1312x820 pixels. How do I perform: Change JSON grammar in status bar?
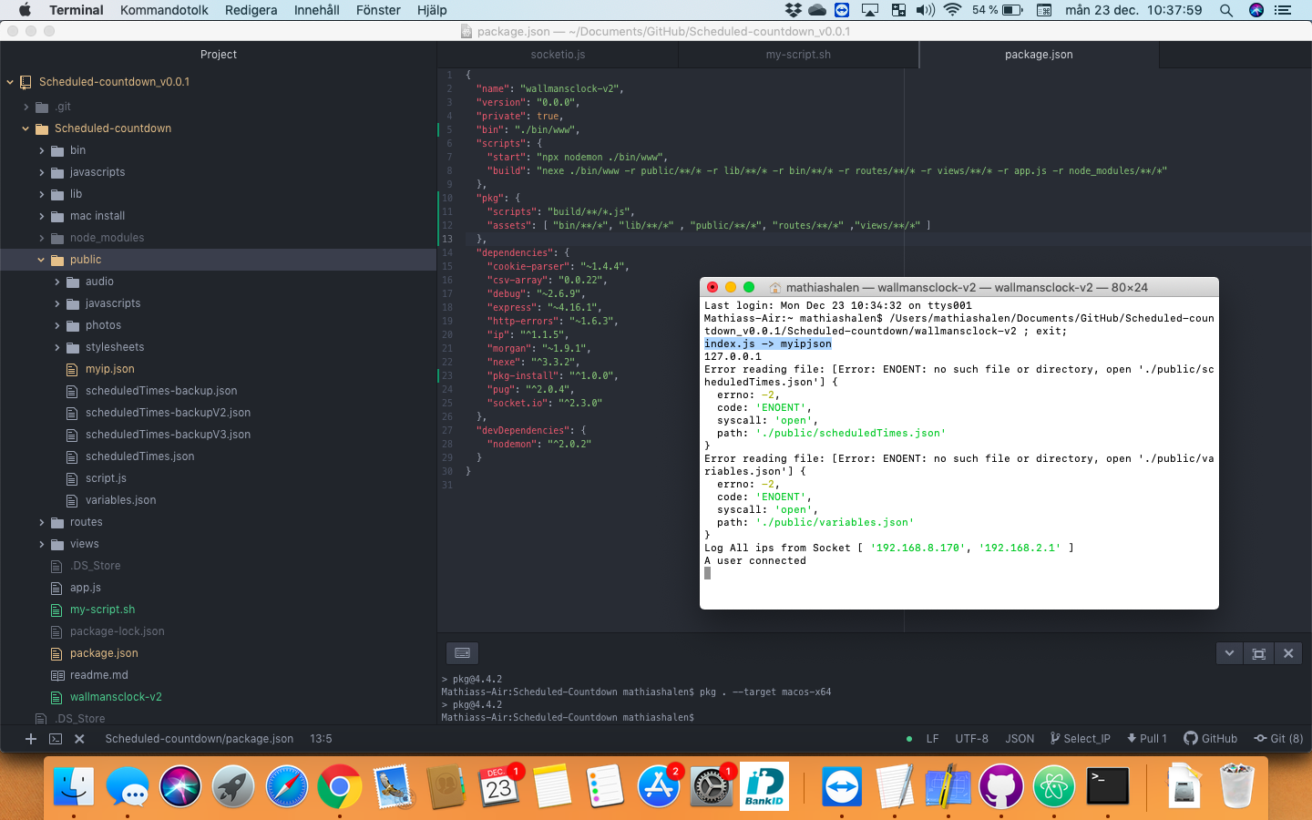coord(1020,739)
